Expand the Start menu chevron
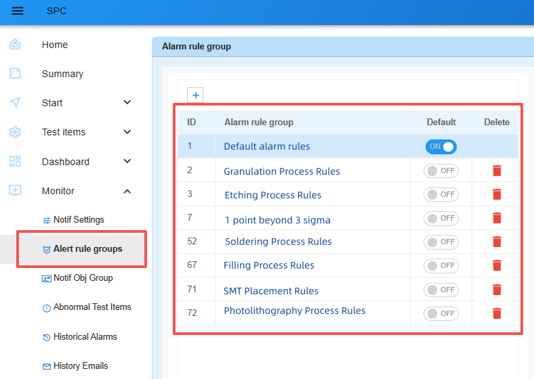The width and height of the screenshot is (534, 379). (127, 103)
